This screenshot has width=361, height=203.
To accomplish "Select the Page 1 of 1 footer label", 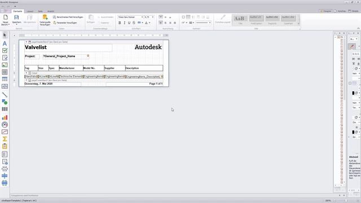I will tap(134, 84).
